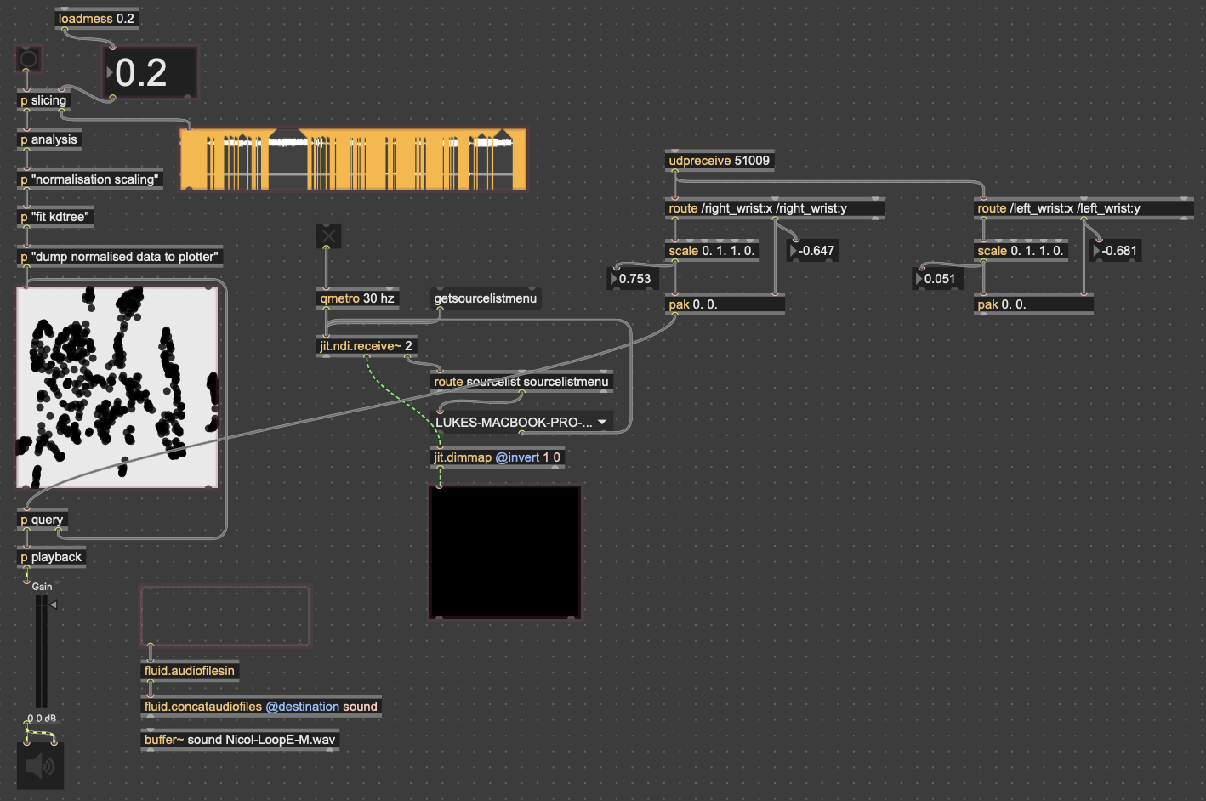Click the black jitter video window
The image size is (1206, 801).
point(505,552)
